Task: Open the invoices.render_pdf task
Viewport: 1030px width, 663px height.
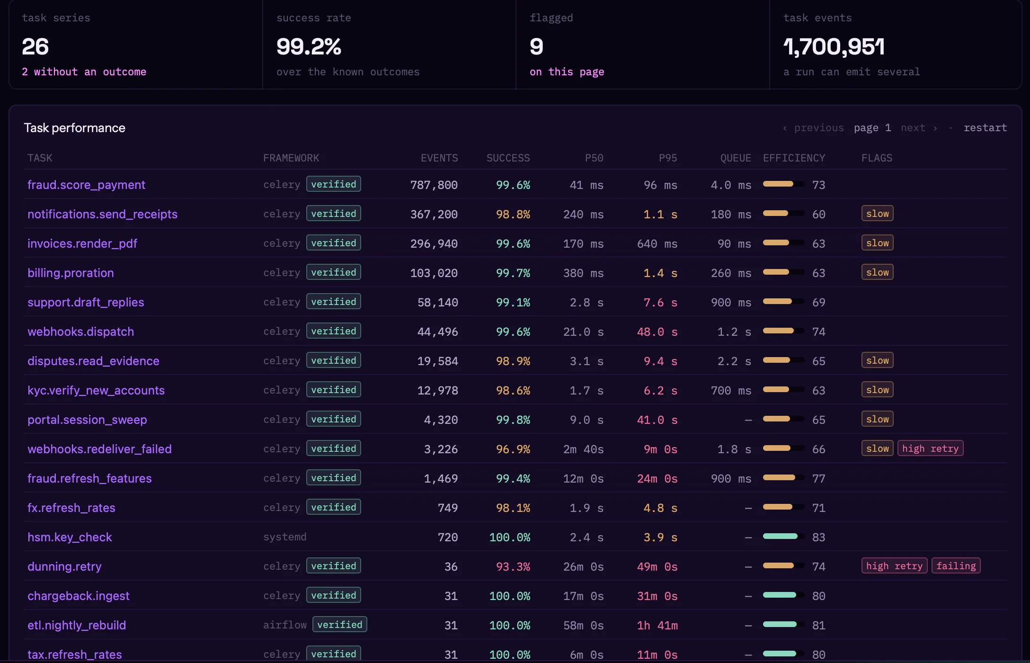Action: click(x=82, y=243)
